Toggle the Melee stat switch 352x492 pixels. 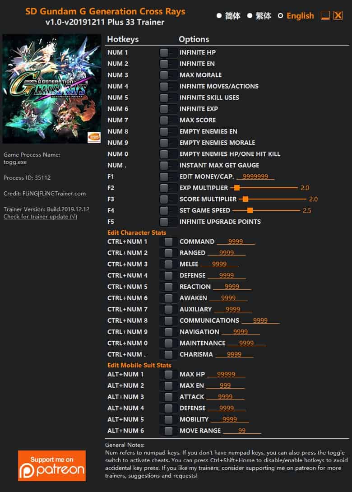[x=168, y=264]
